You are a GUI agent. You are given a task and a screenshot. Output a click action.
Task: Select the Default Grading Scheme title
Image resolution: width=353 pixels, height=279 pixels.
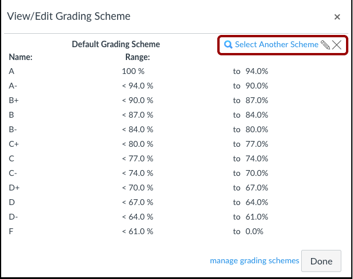116,44
